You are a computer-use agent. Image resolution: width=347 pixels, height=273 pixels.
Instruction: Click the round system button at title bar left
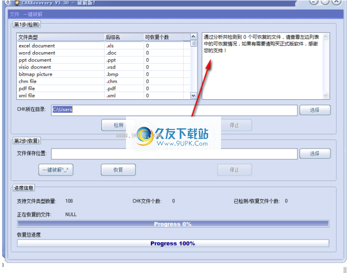[8, 3]
